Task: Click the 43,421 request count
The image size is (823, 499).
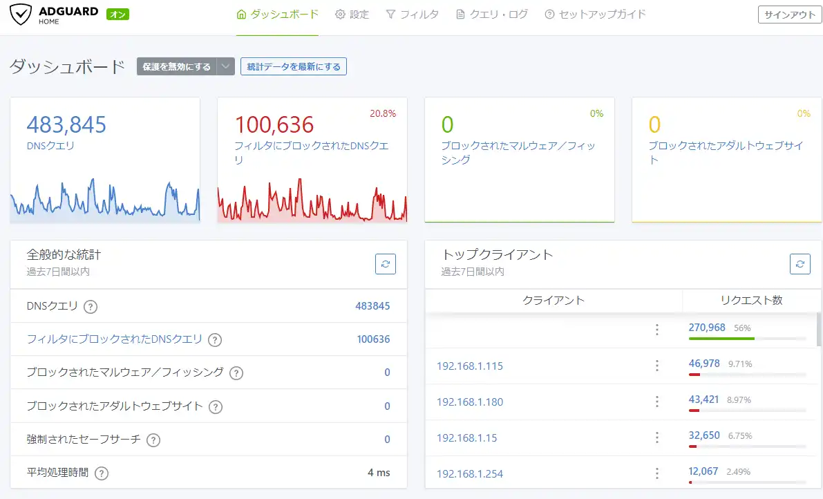Action: 703,399
